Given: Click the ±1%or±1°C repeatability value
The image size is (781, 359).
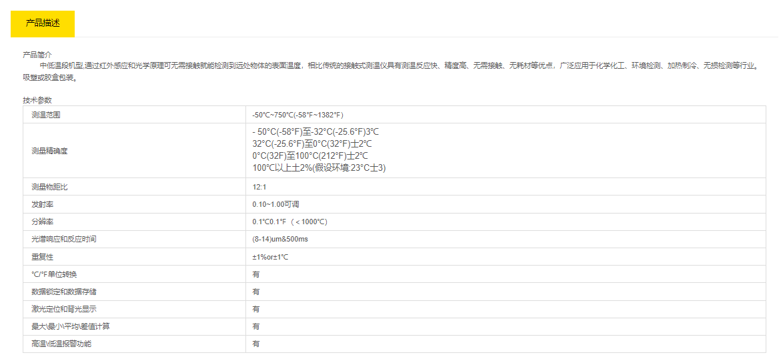Looking at the screenshot, I should click(270, 257).
